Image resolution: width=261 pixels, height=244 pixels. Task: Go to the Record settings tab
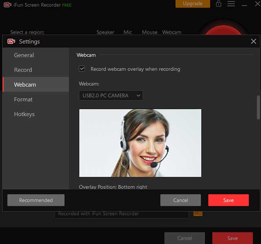(23, 70)
